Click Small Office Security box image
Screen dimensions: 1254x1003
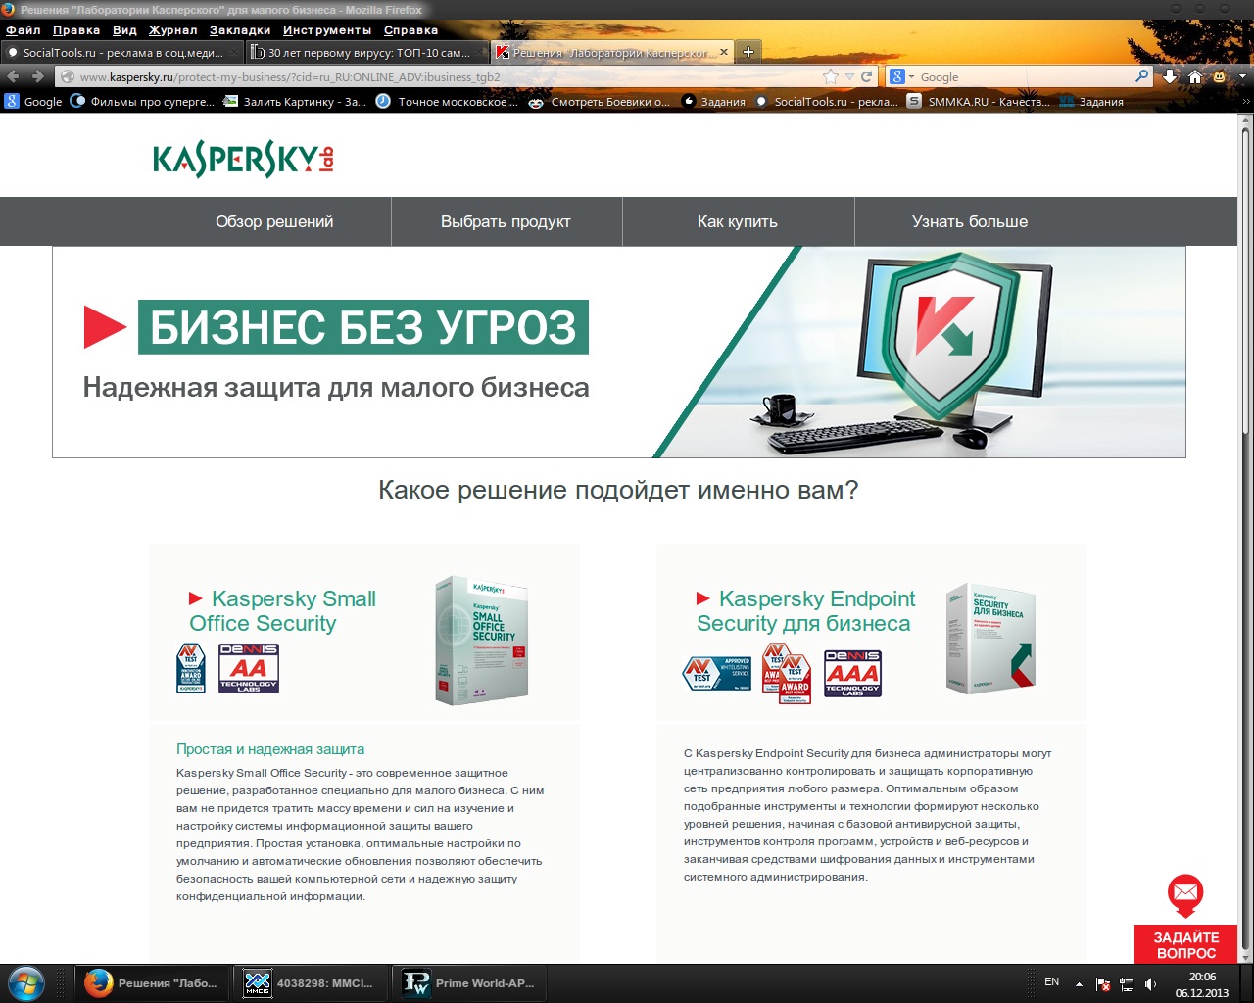click(482, 641)
